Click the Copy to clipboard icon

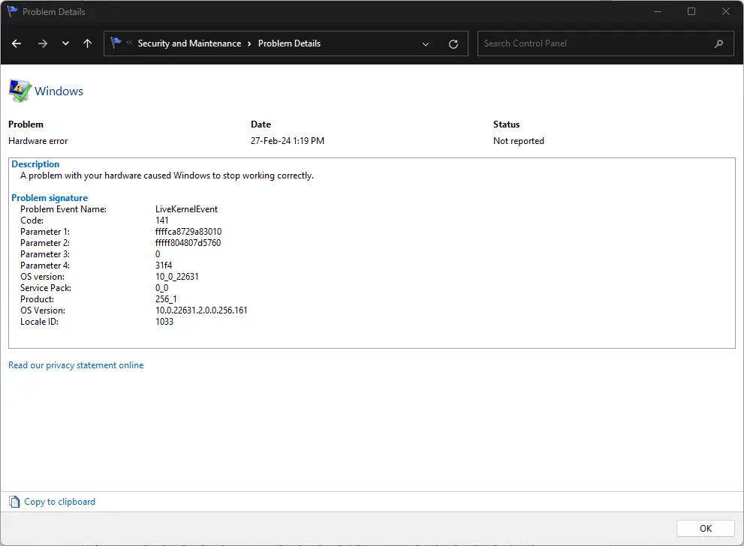(13, 501)
